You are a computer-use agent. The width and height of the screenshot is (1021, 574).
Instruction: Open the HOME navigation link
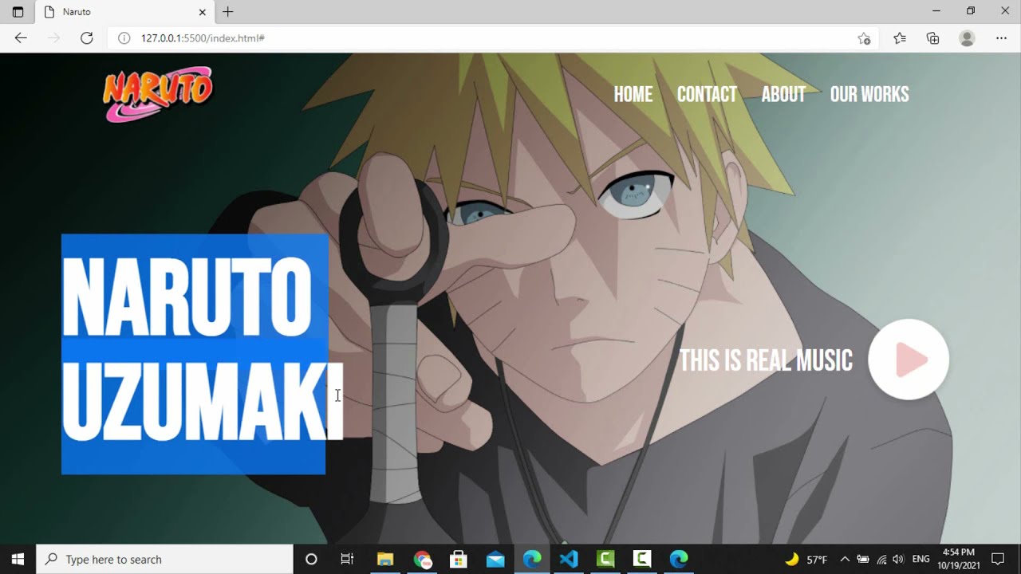pyautogui.click(x=633, y=95)
